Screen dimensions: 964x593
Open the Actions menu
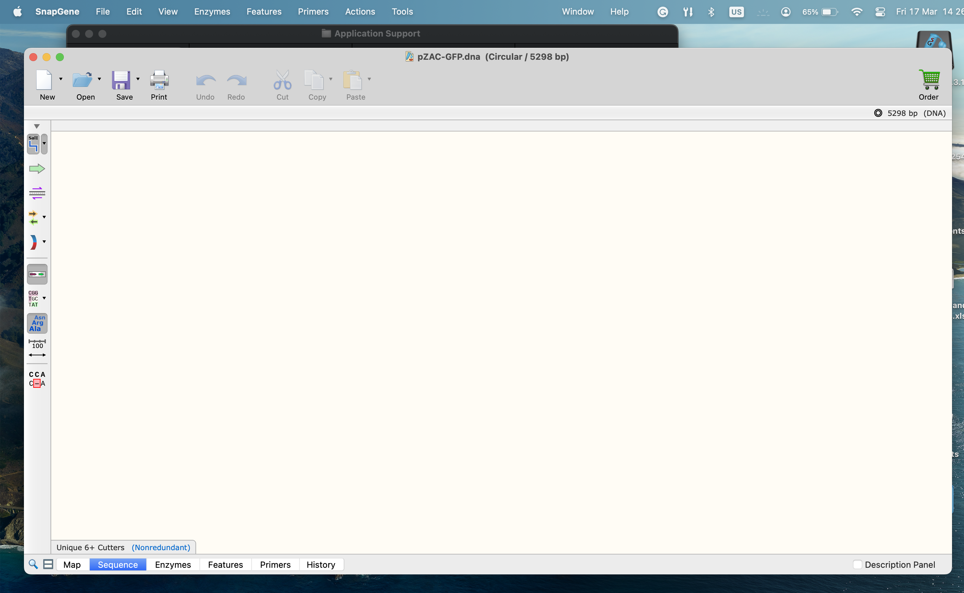[360, 12]
